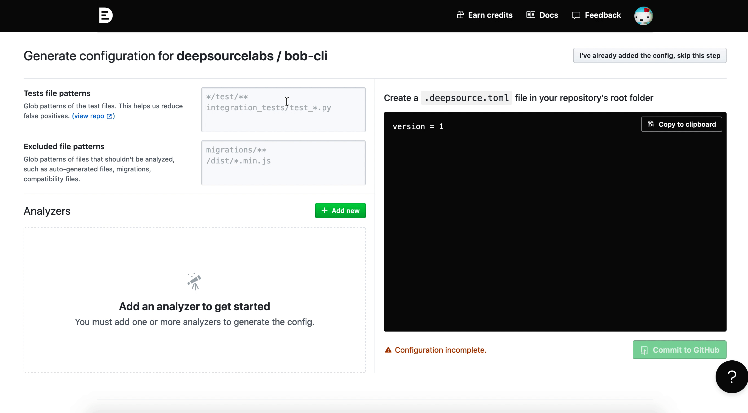Click the Tests file patterns input field
748x413 pixels.
283,110
